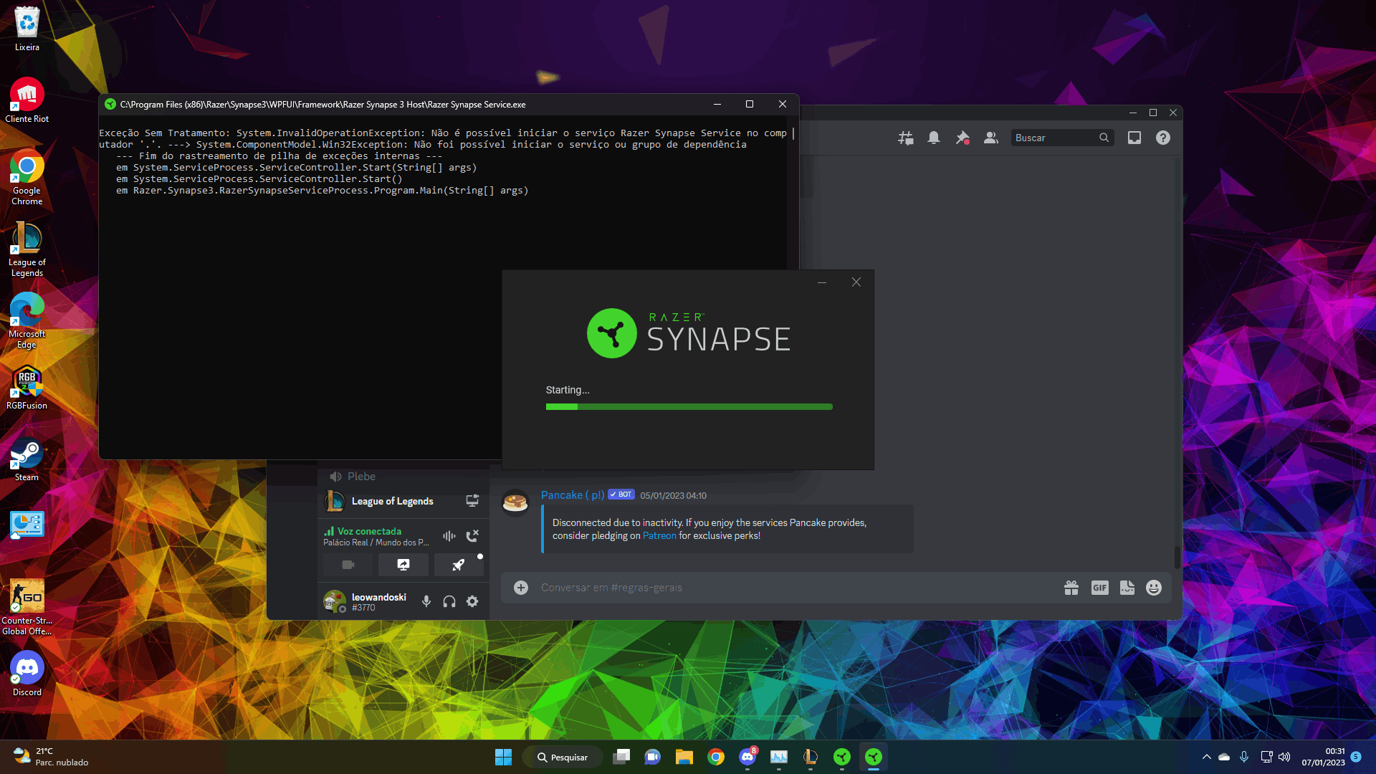Image resolution: width=1376 pixels, height=774 pixels.
Task: Open weather widget on taskbar
Action: [52, 757]
